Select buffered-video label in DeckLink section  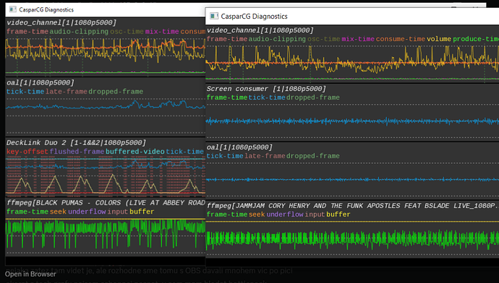[x=135, y=152]
